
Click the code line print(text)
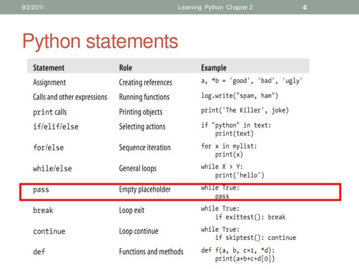[x=234, y=134]
